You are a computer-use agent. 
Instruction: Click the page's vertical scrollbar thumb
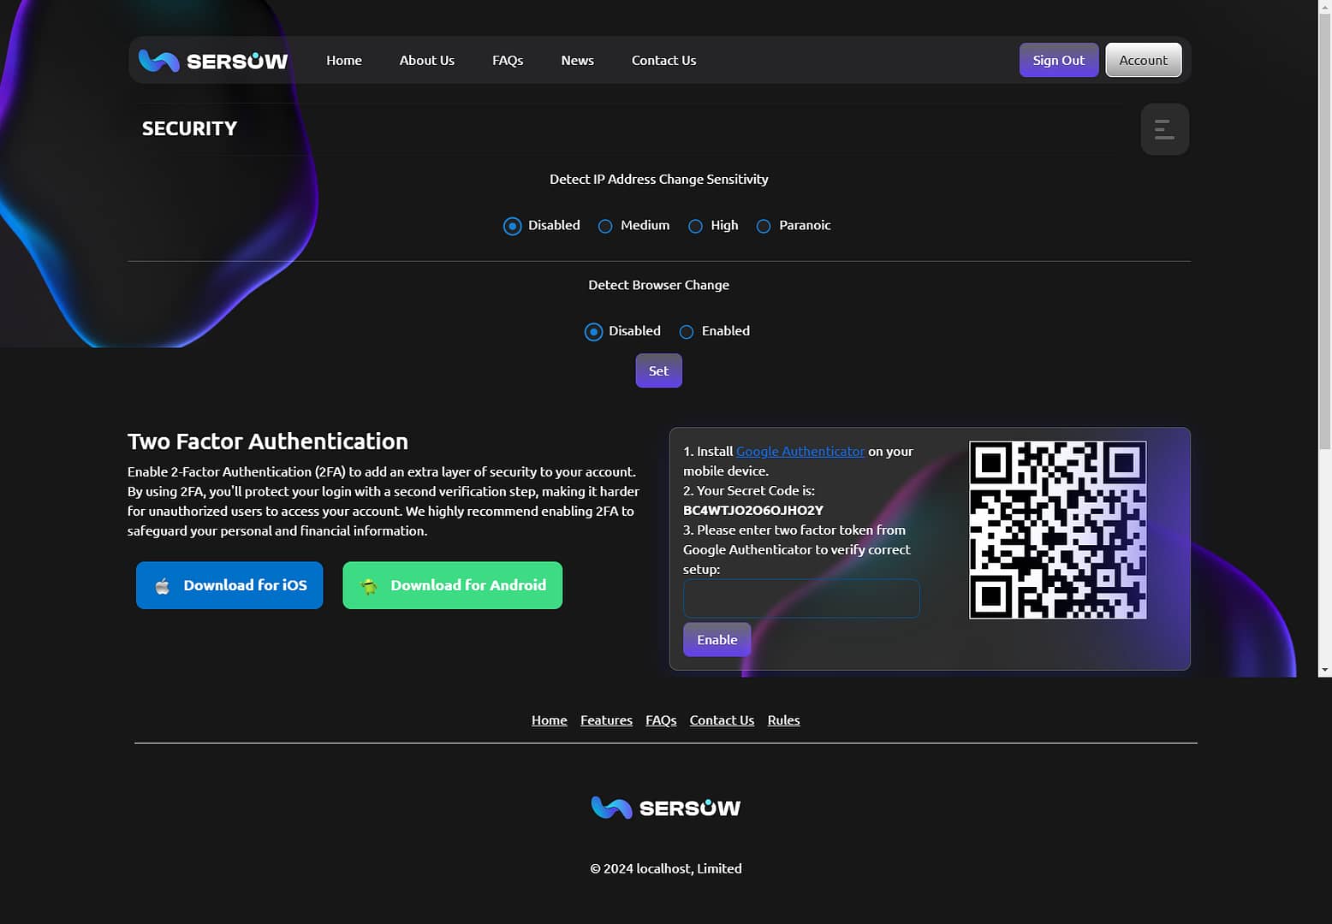[1325, 229]
